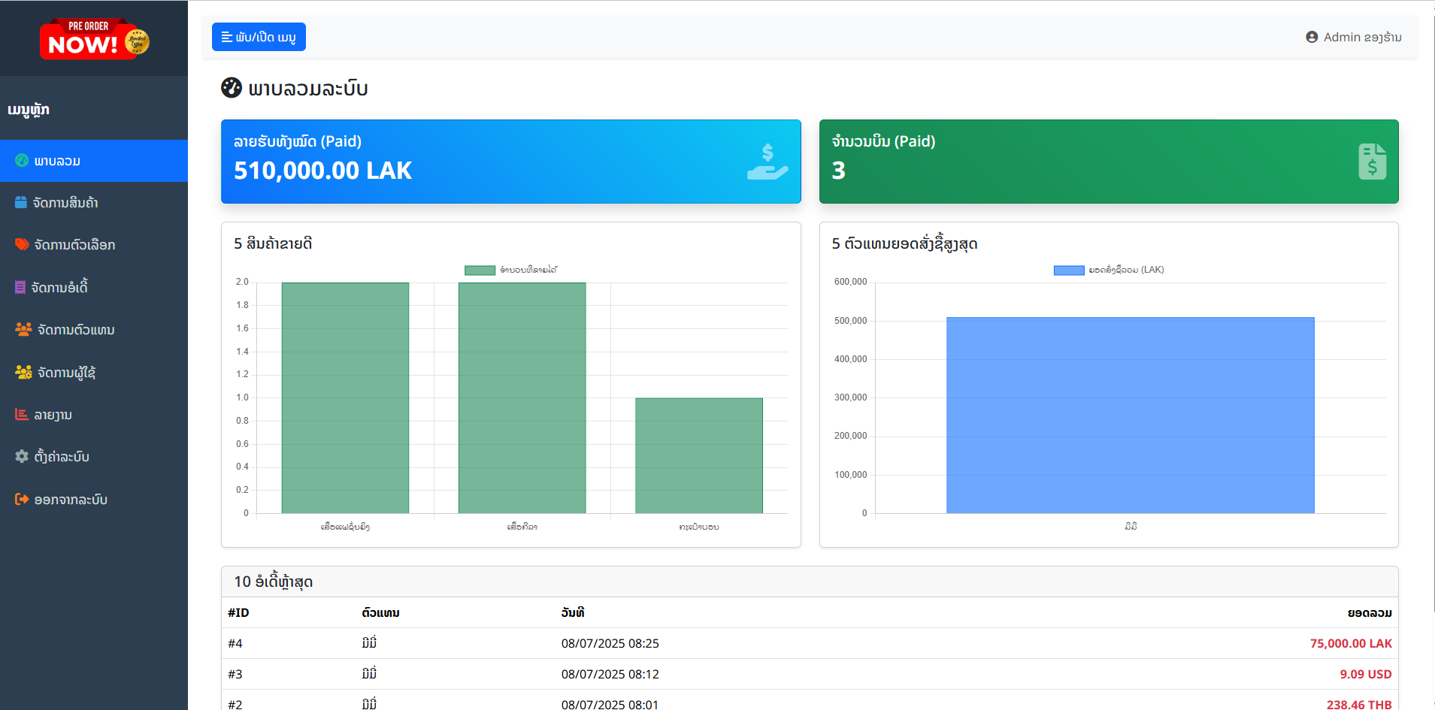1435x710 pixels.
Task: Click the logout arrow icon in the sidebar
Action: click(x=22, y=500)
